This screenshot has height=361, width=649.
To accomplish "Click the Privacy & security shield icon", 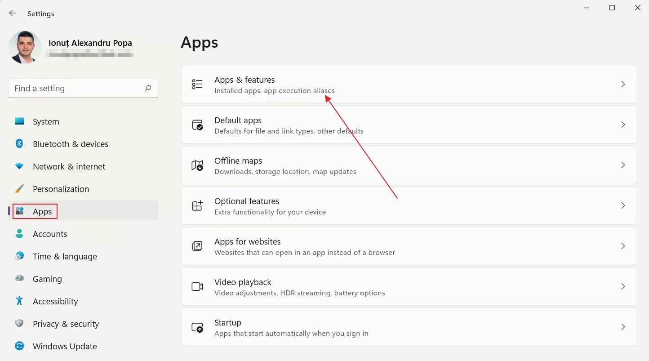I will (19, 324).
